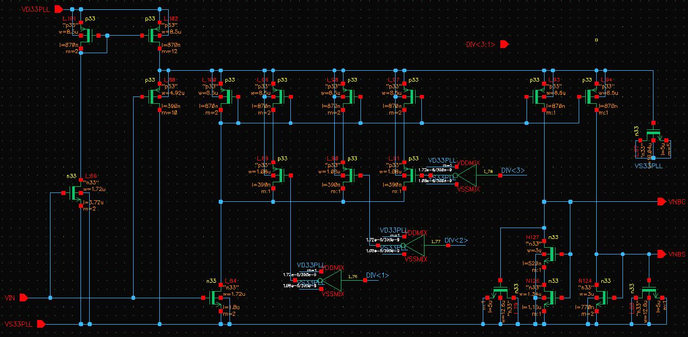Click the blue VS33PLL label under the capacitor
Image resolution: width=688 pixels, height=337 pixels.
[x=649, y=166]
